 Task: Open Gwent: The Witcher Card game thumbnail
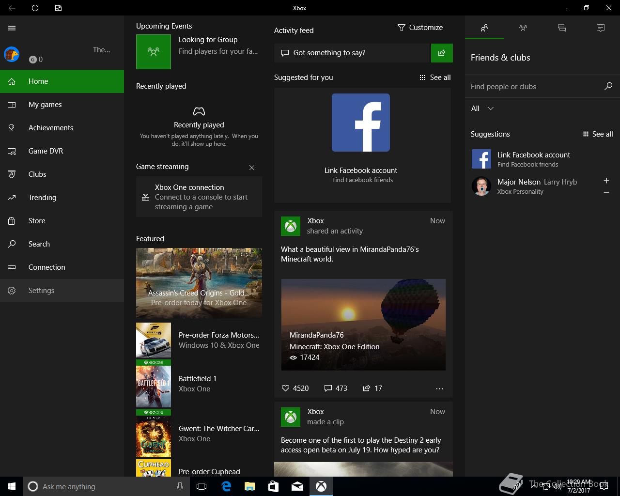[154, 434]
